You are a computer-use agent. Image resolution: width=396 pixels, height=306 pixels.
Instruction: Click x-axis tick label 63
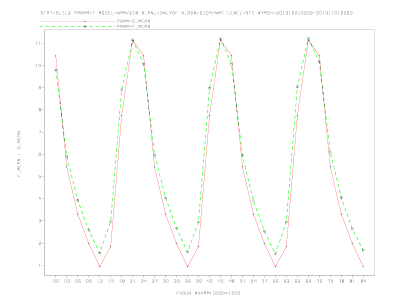(x=286, y=281)
